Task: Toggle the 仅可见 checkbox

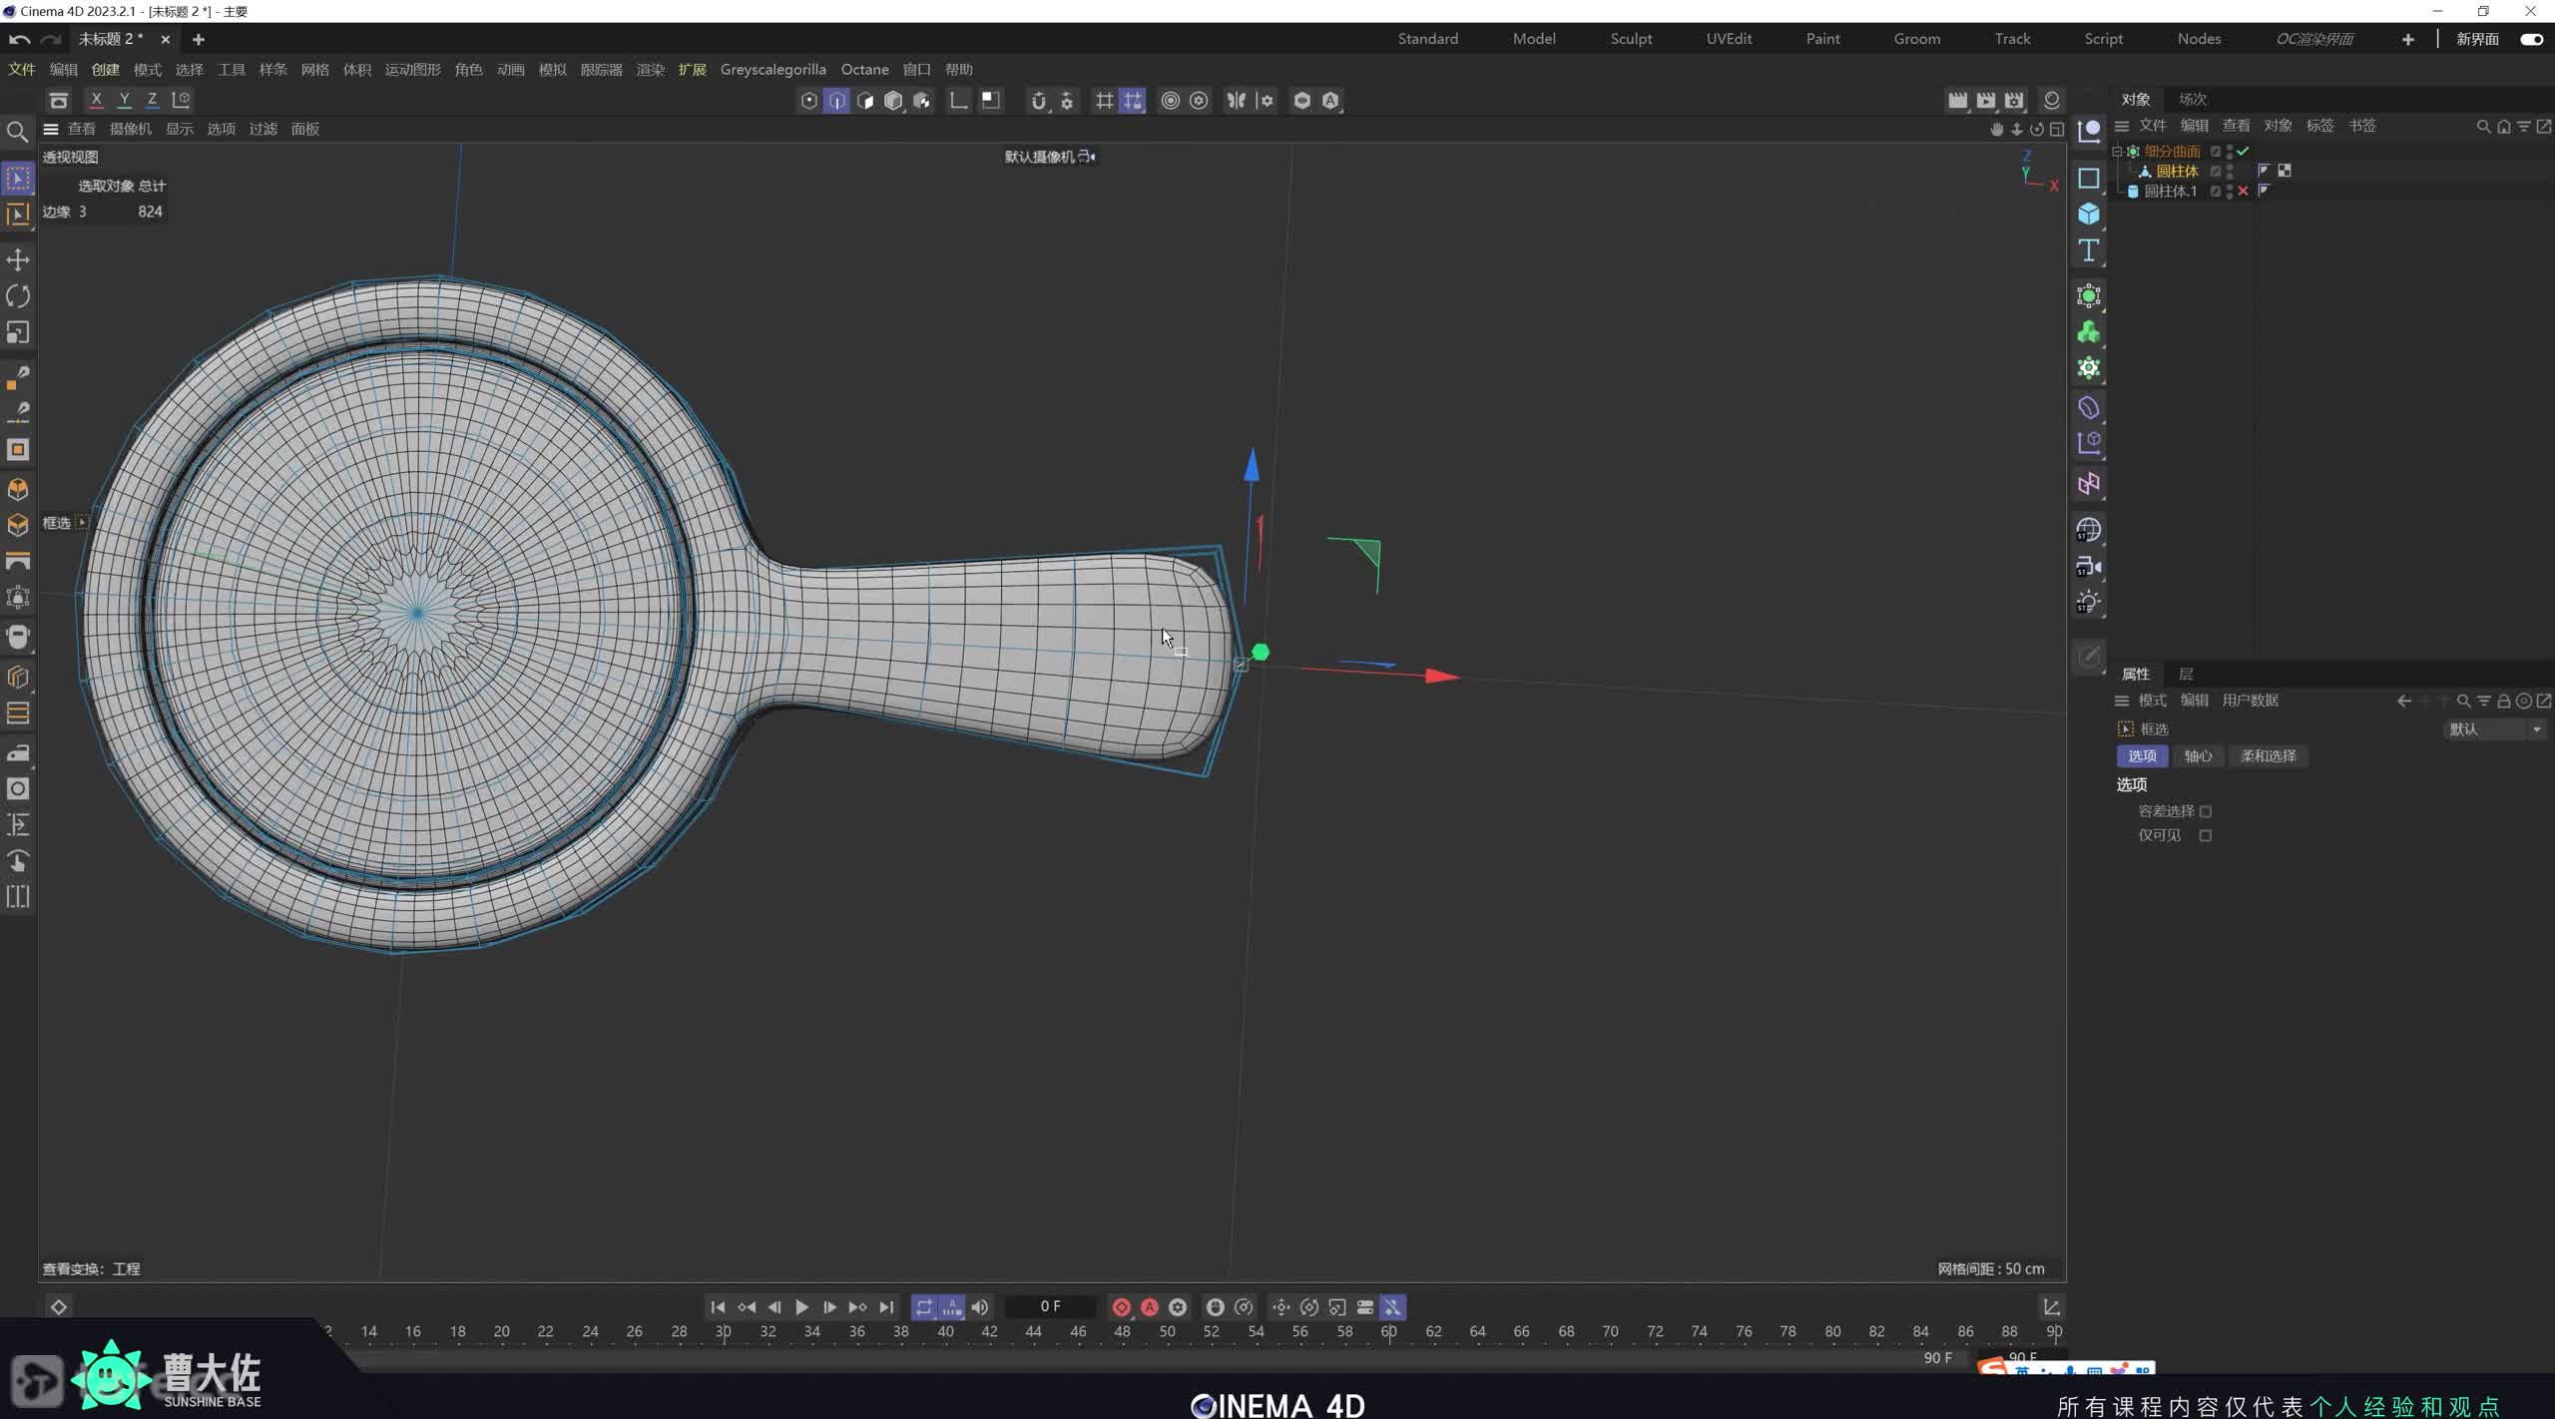Action: pyautogui.click(x=2206, y=836)
